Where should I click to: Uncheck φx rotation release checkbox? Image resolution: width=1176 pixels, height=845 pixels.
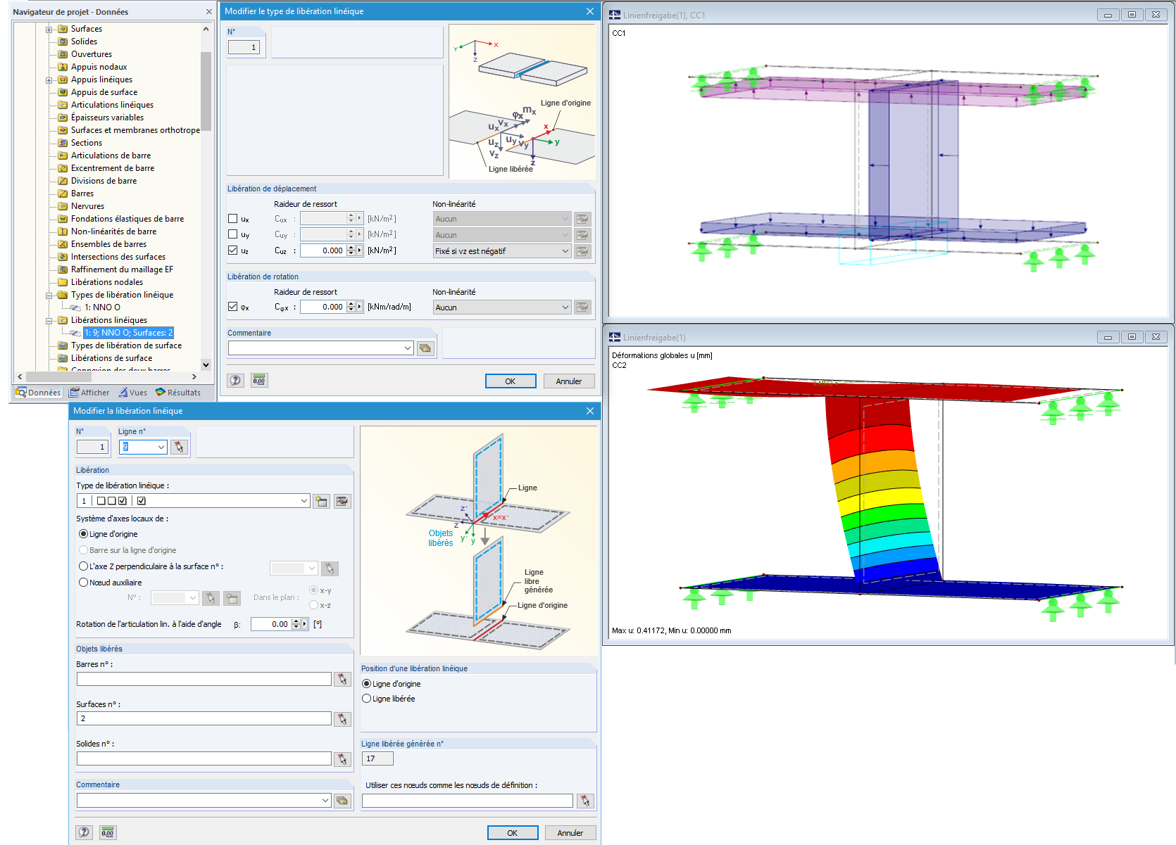(232, 307)
